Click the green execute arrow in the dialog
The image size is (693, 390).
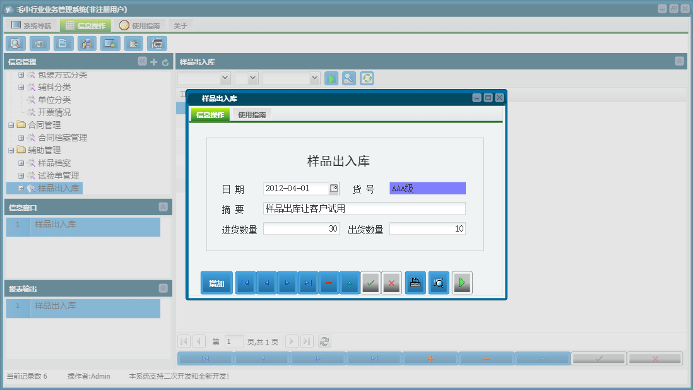tap(461, 283)
